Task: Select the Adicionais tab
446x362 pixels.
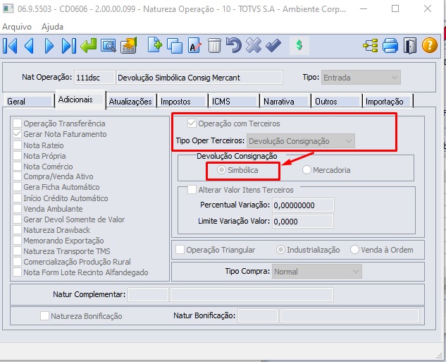Action: click(x=81, y=99)
